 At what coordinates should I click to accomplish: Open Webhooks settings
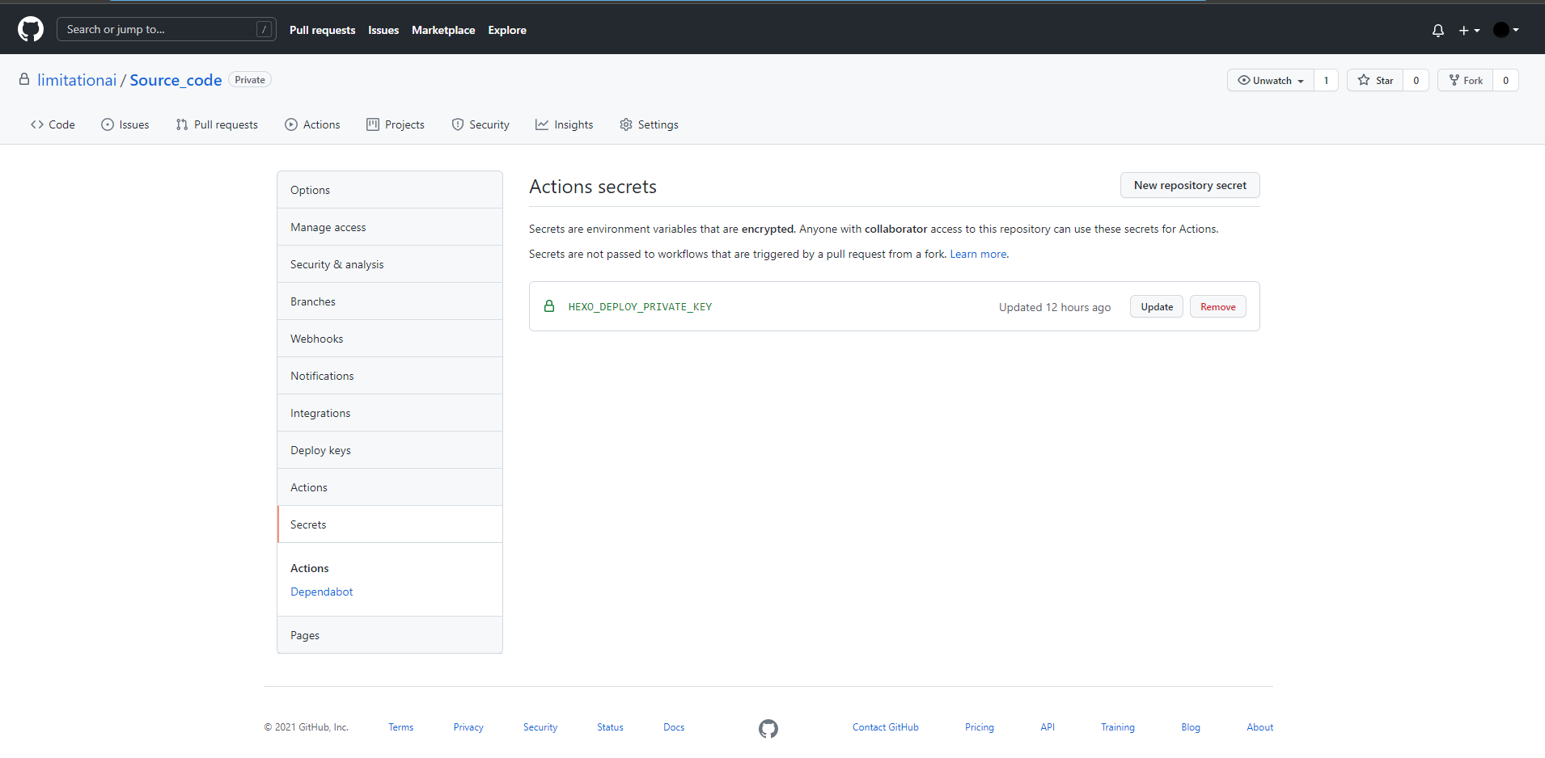(390, 339)
